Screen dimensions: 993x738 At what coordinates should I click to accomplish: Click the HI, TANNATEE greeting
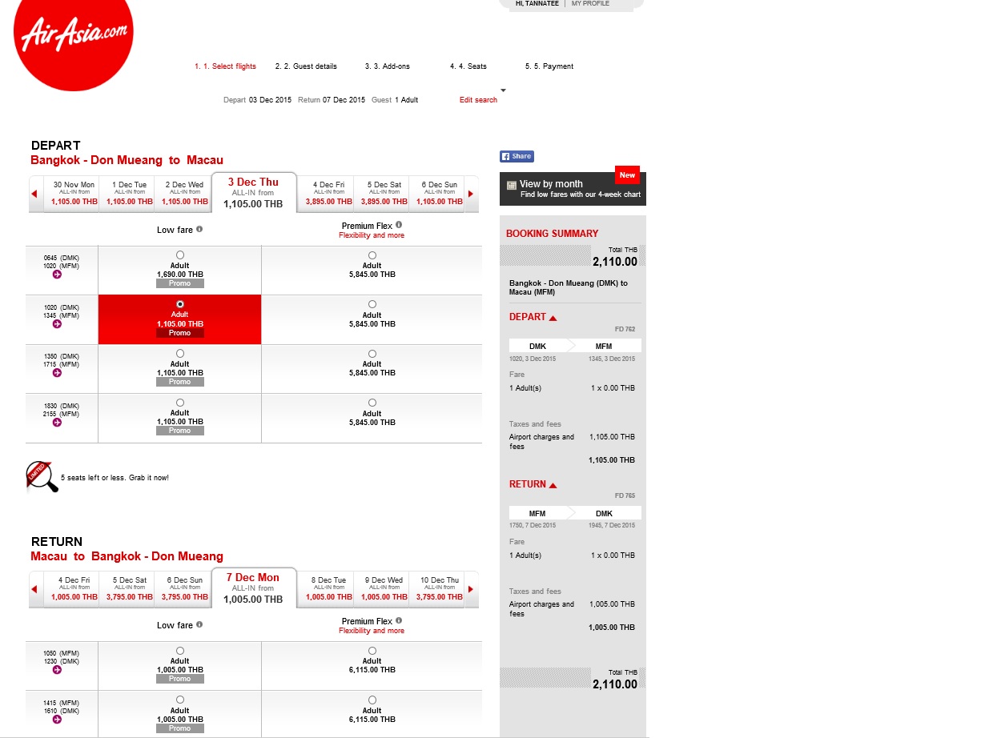point(538,4)
